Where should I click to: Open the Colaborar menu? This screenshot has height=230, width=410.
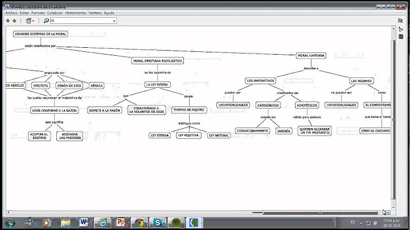pos(55,13)
